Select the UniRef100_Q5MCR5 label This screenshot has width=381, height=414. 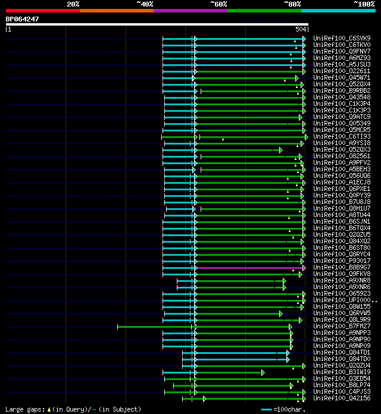point(342,130)
